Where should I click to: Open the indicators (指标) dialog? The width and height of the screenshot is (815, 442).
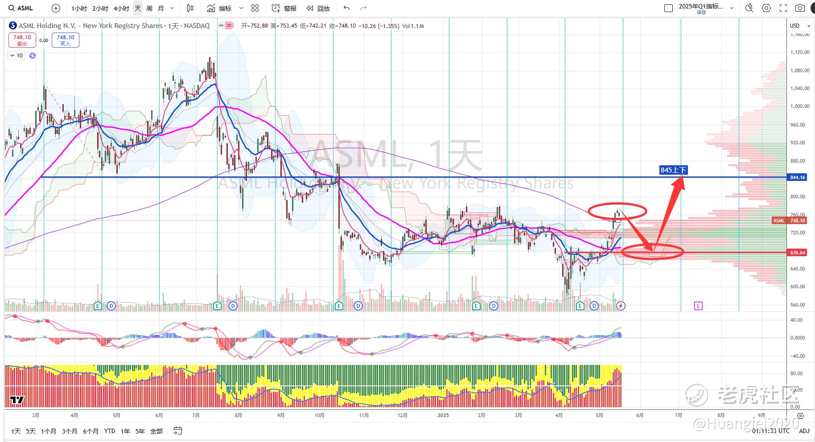pyautogui.click(x=219, y=8)
